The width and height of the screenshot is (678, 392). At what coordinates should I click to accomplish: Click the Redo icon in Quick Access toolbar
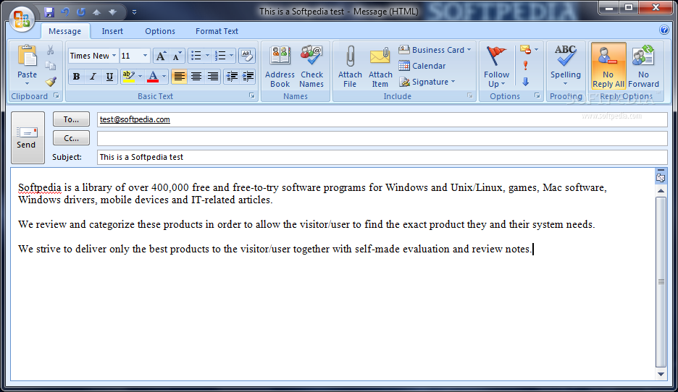click(81, 12)
